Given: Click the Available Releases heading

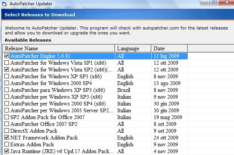Looking at the screenshot, I should (28, 40).
